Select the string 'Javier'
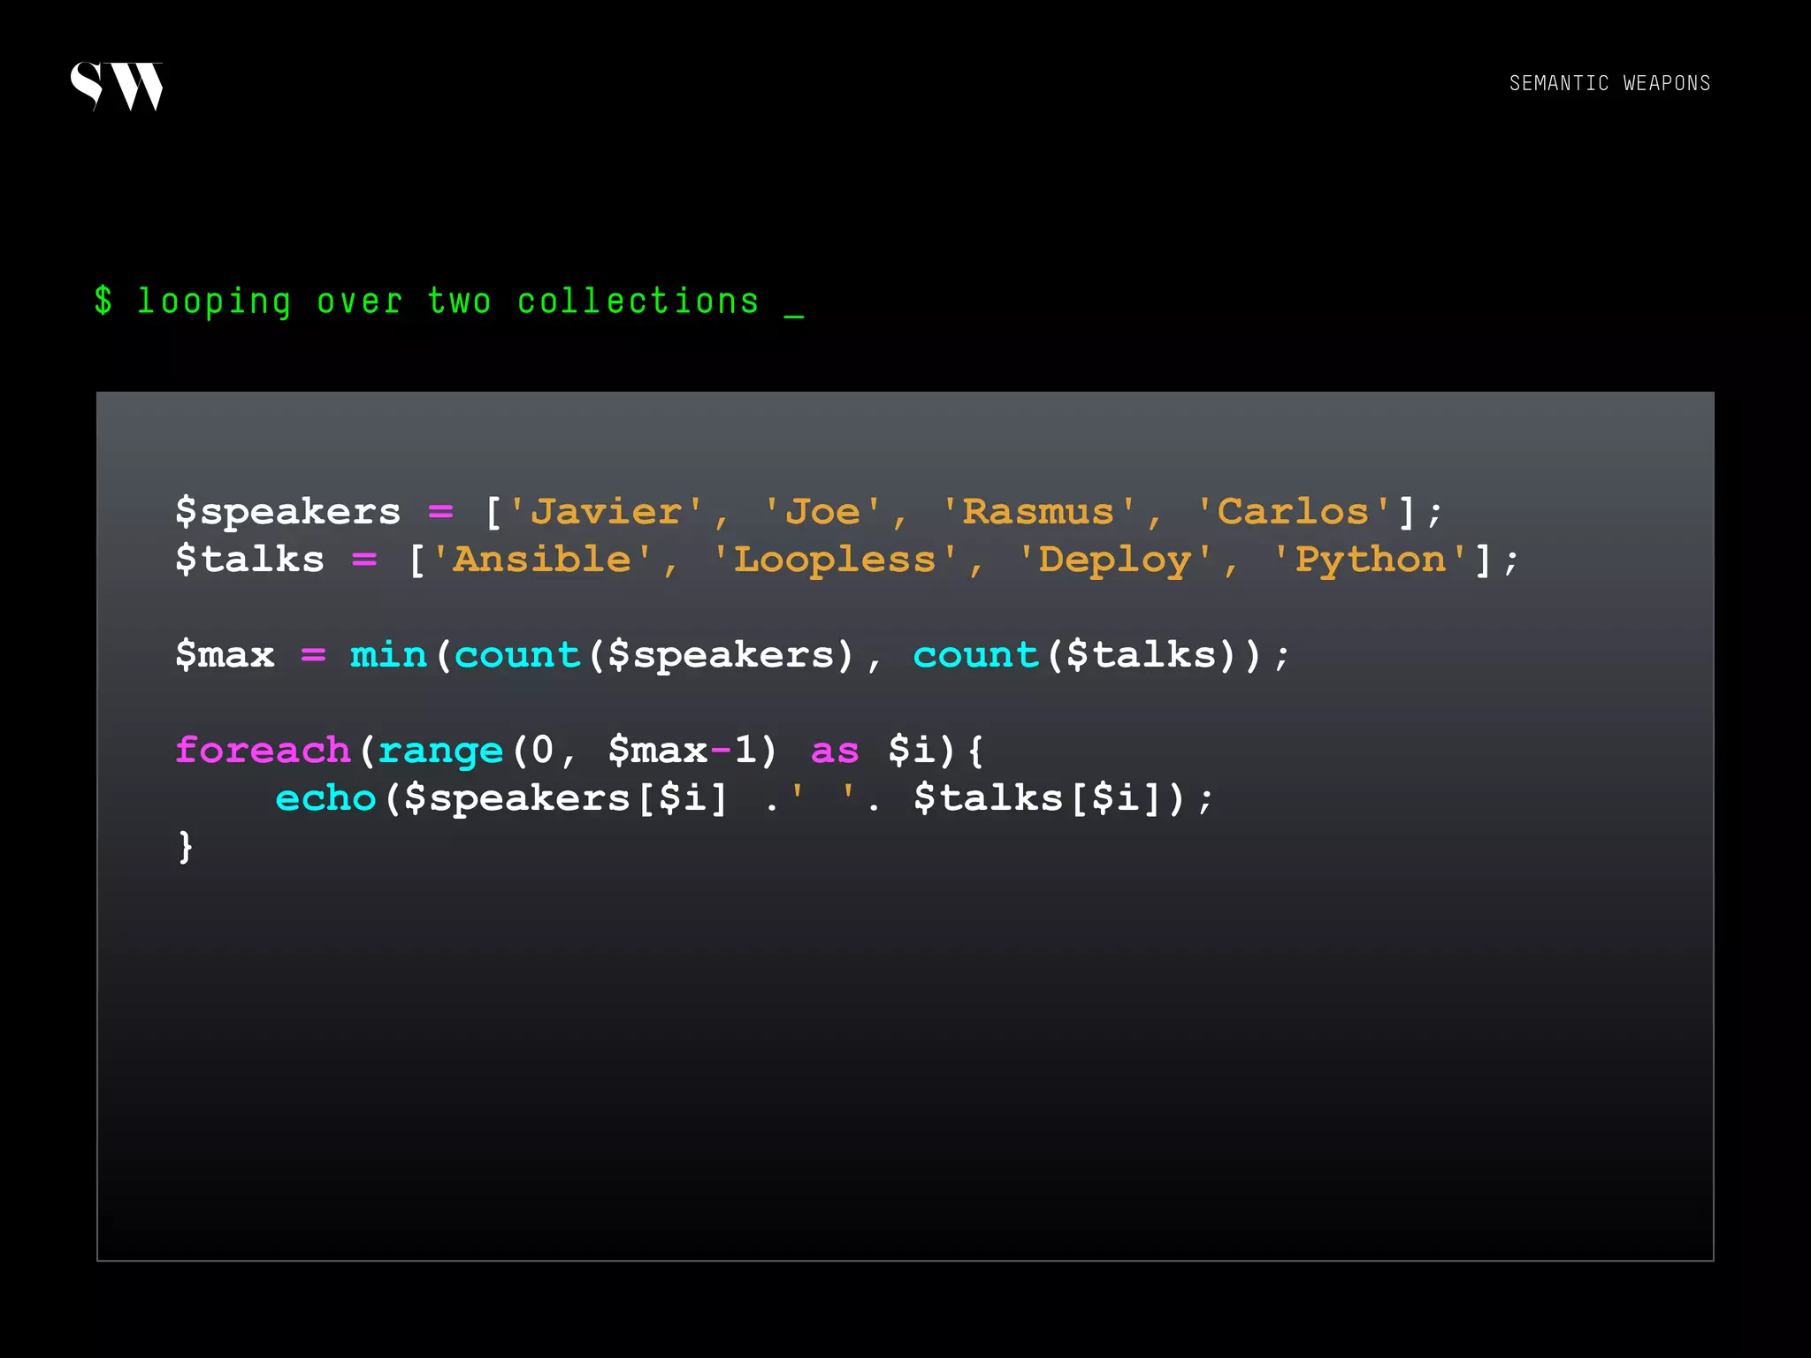1811x1358 pixels. click(x=606, y=512)
